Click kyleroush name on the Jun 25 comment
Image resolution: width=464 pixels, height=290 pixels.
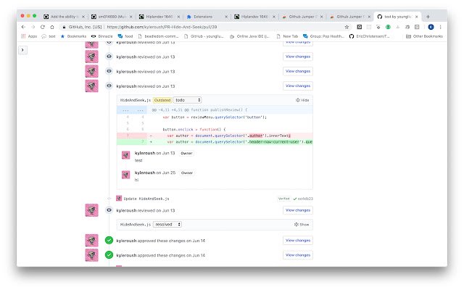click(x=145, y=173)
